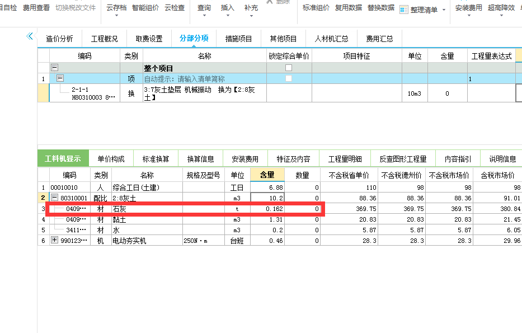Open the 取费设置 tab
Screen dimensions: 522x333
coord(149,39)
